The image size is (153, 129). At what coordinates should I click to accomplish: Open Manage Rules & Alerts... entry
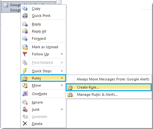pos(109,94)
